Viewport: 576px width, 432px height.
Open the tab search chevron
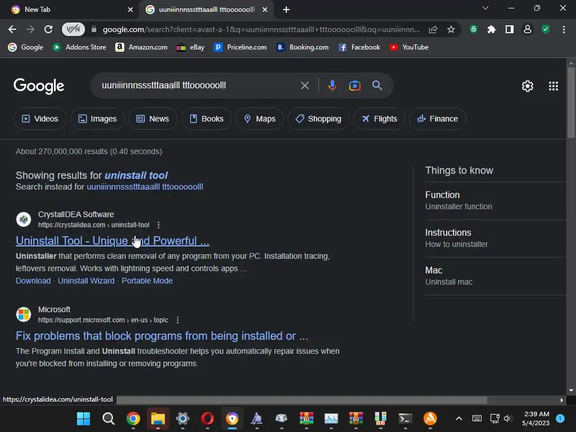[x=485, y=8]
